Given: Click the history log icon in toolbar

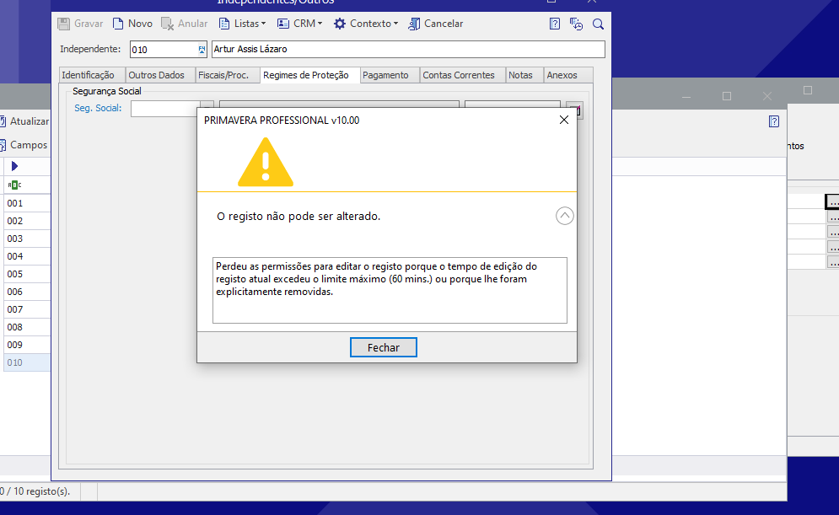Looking at the screenshot, I should (576, 24).
